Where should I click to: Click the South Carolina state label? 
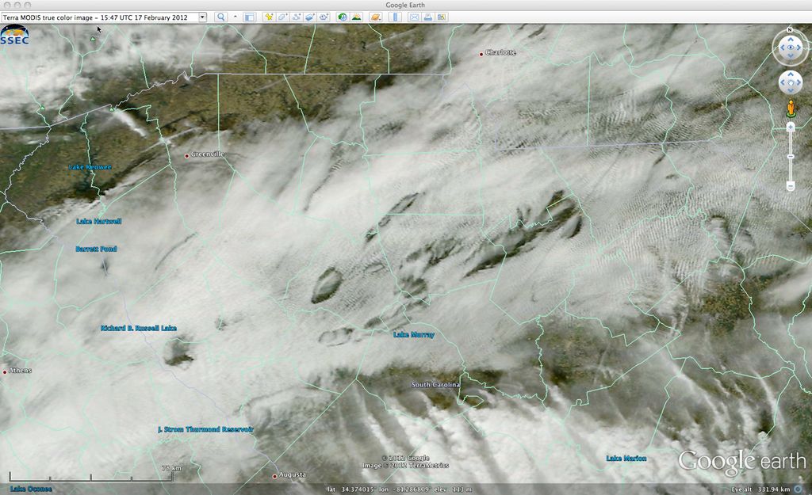click(x=435, y=385)
